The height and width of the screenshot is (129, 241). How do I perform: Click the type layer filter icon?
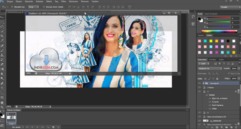(x=224, y=63)
